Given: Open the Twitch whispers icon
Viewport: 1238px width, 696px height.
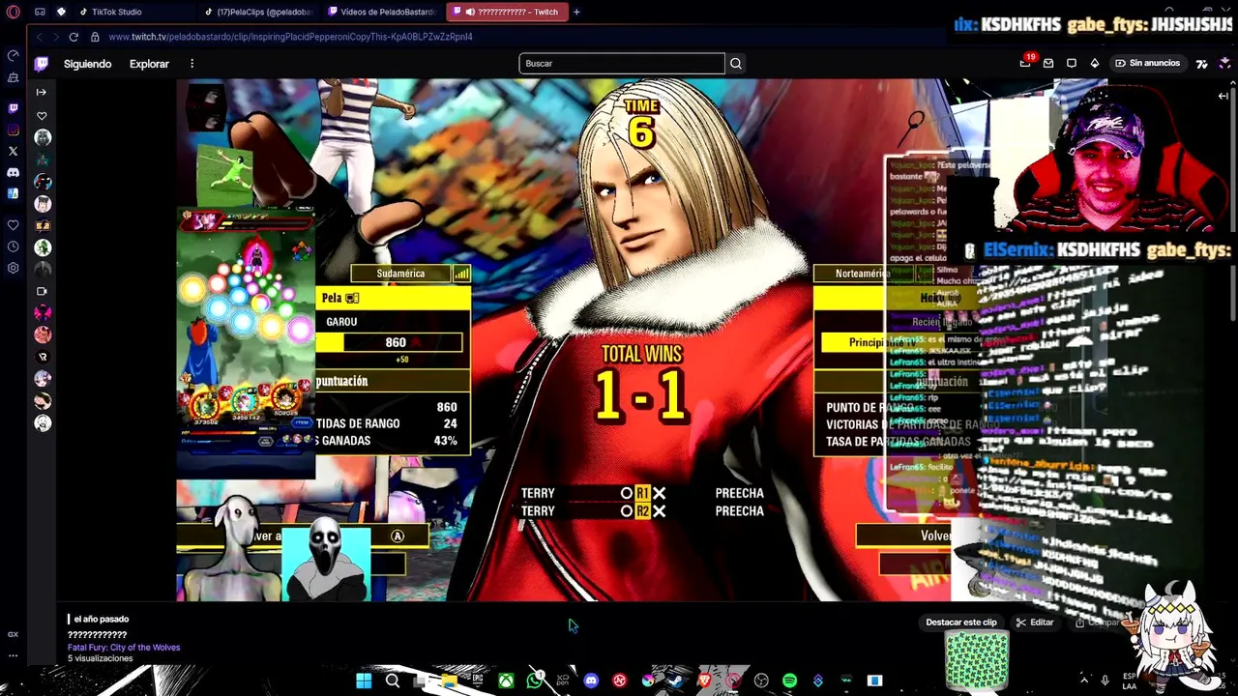Looking at the screenshot, I should pyautogui.click(x=1072, y=63).
